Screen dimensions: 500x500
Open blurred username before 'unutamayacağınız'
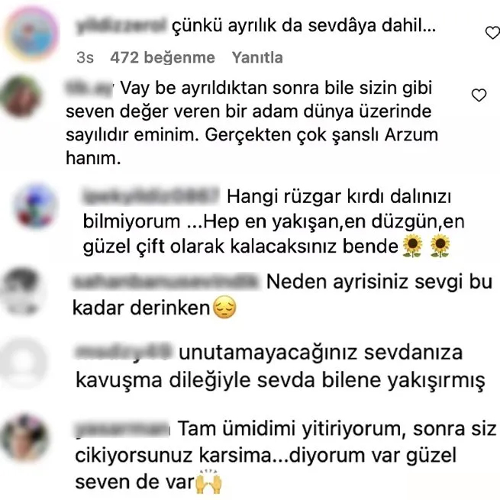124,352
